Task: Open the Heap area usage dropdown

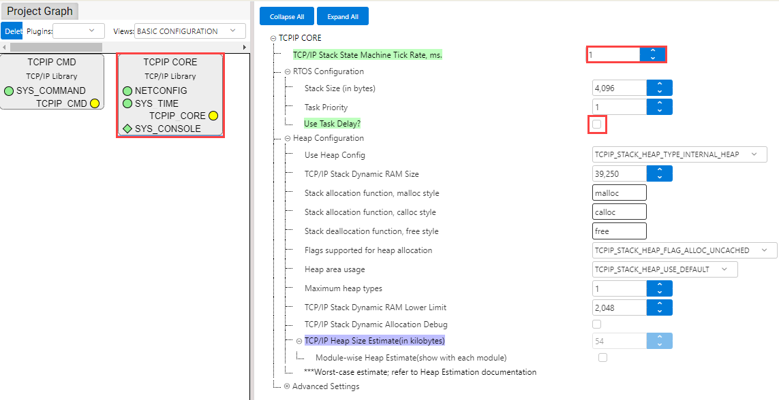Action: point(665,269)
